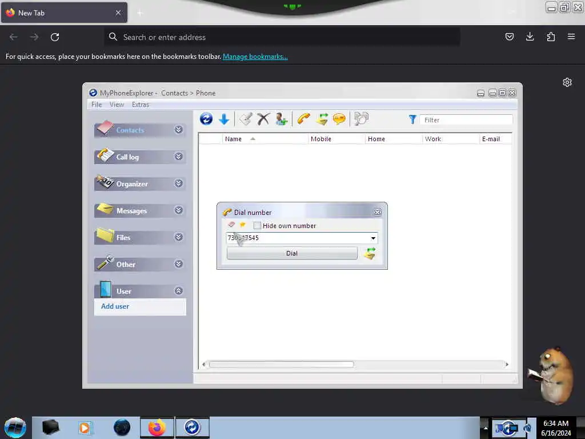Open Firefox downloads panel
The height and width of the screenshot is (439, 585).
tap(530, 37)
